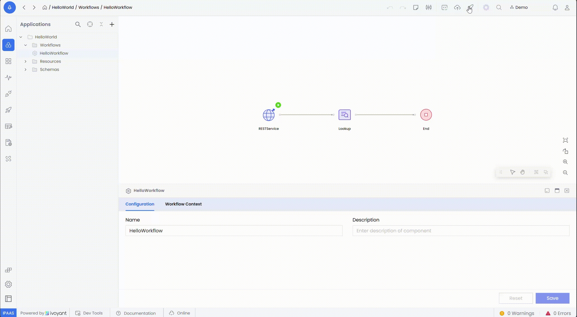Click the Description input field
This screenshot has width=577, height=317.
point(461,231)
